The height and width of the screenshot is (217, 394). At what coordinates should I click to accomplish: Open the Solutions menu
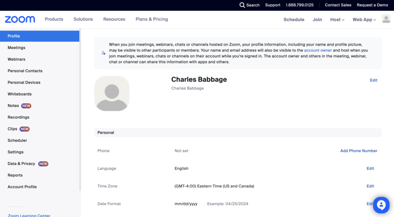coord(83,19)
